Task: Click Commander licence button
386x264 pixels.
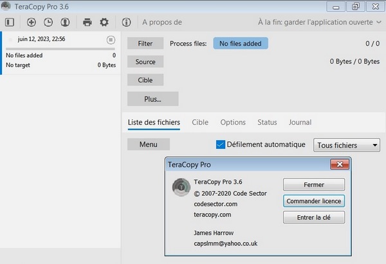Action: 314,201
